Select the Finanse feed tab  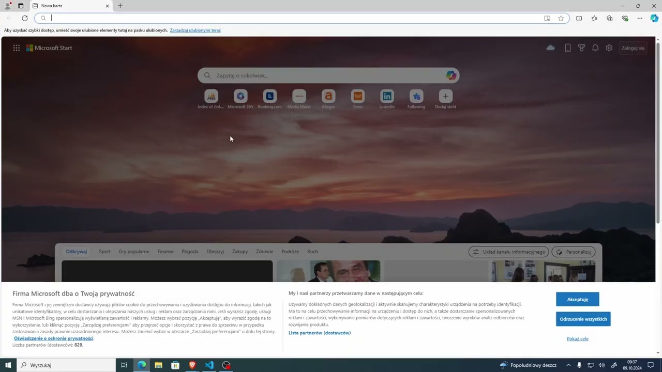click(165, 252)
